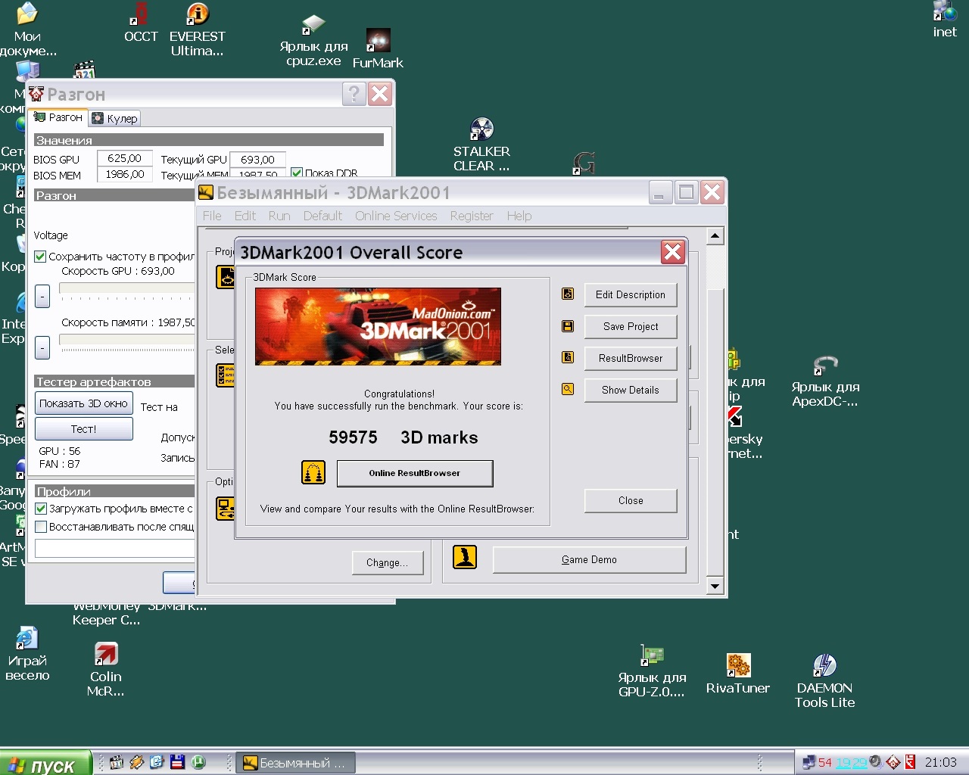
Task: Open the FurMark desktop shortcut
Action: (378, 40)
